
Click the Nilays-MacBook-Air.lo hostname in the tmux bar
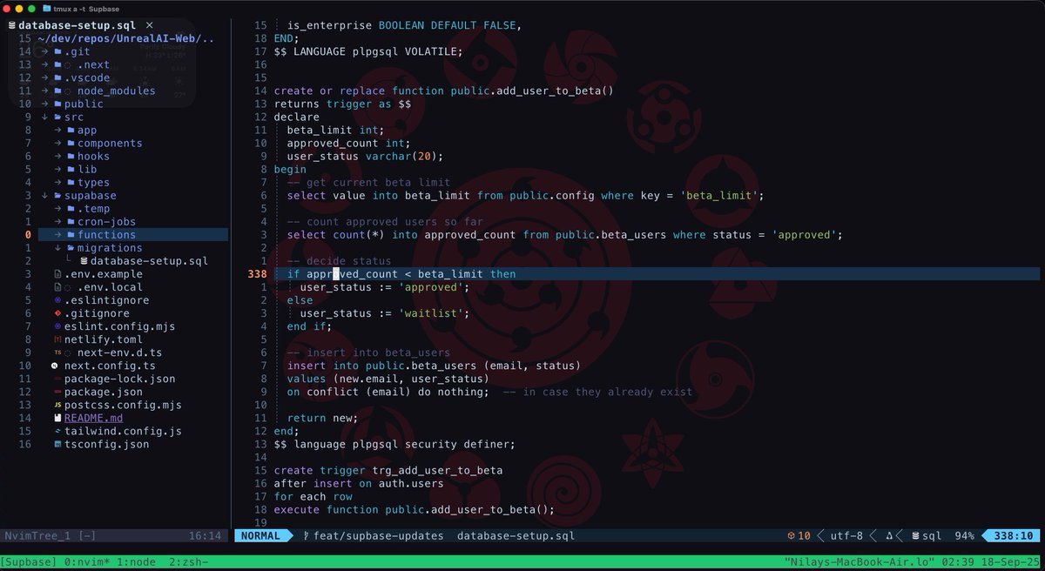pos(860,562)
